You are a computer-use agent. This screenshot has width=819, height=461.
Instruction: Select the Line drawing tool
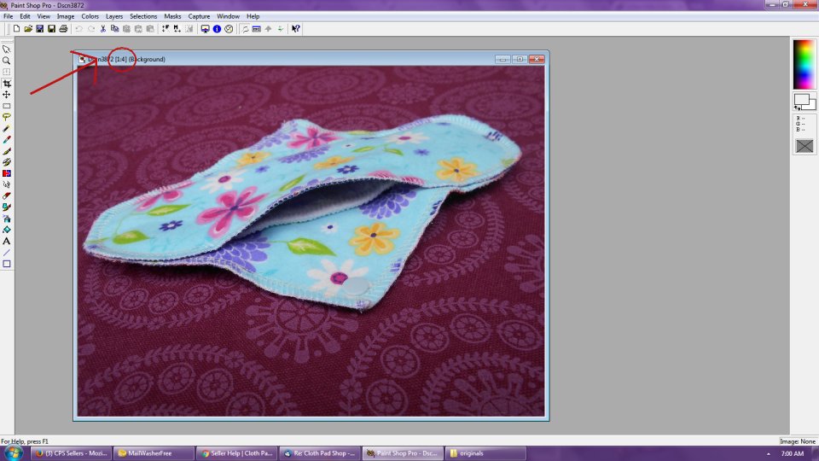point(7,253)
